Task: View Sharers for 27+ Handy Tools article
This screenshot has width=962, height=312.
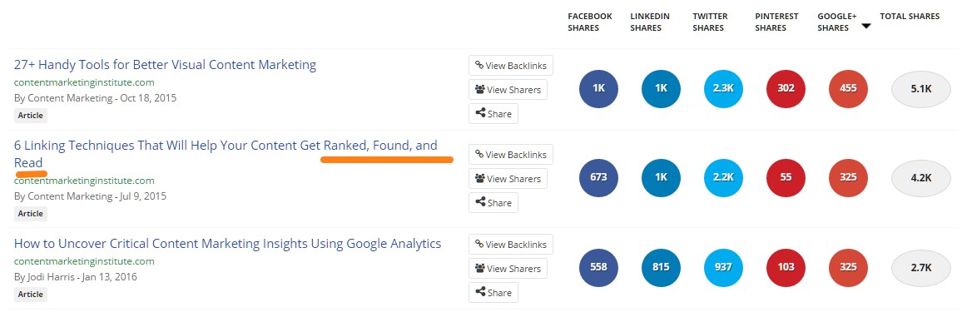Action: click(508, 90)
